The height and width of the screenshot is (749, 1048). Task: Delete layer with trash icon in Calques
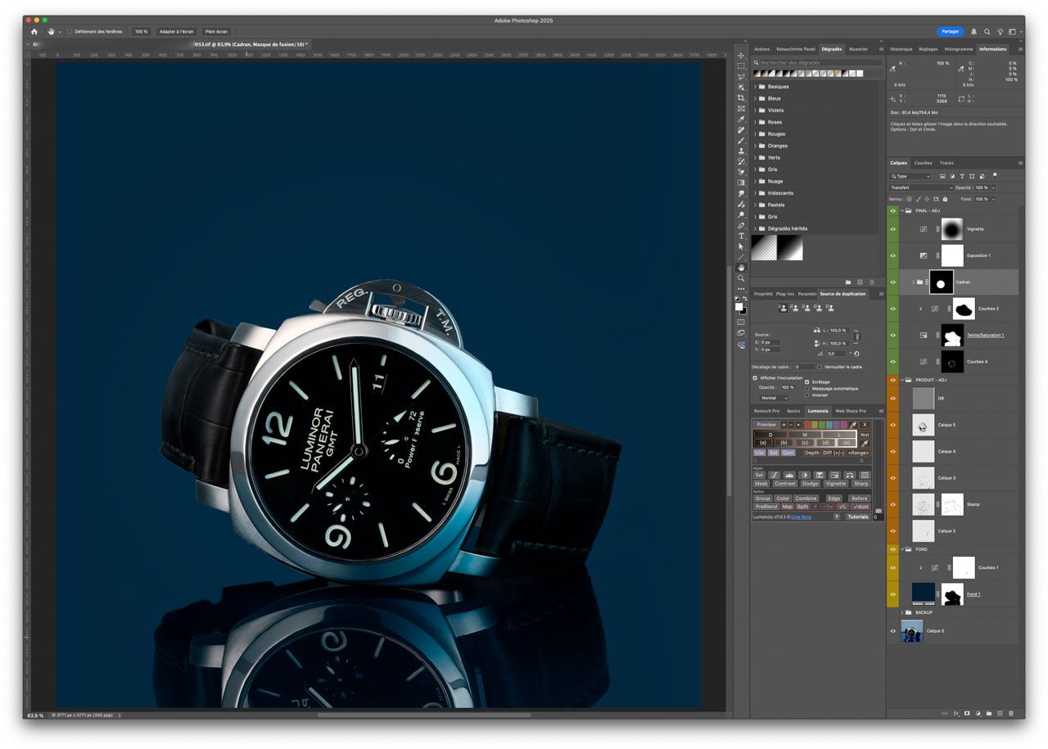1011,714
